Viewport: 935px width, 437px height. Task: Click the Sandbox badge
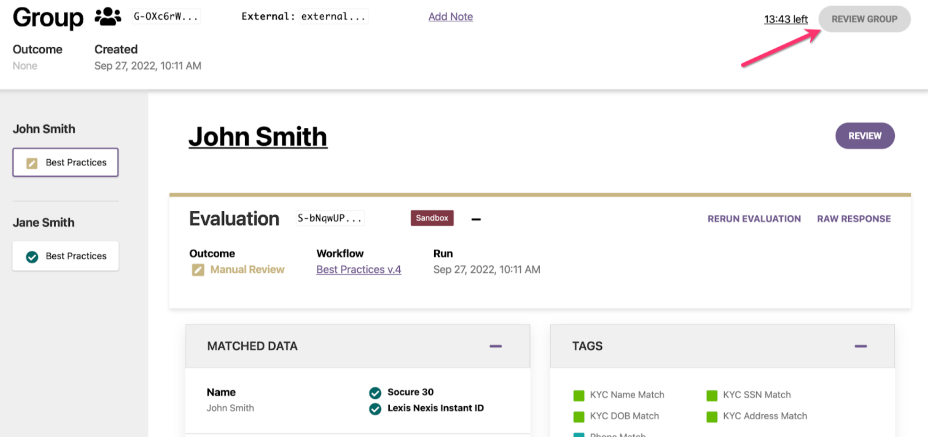click(432, 218)
